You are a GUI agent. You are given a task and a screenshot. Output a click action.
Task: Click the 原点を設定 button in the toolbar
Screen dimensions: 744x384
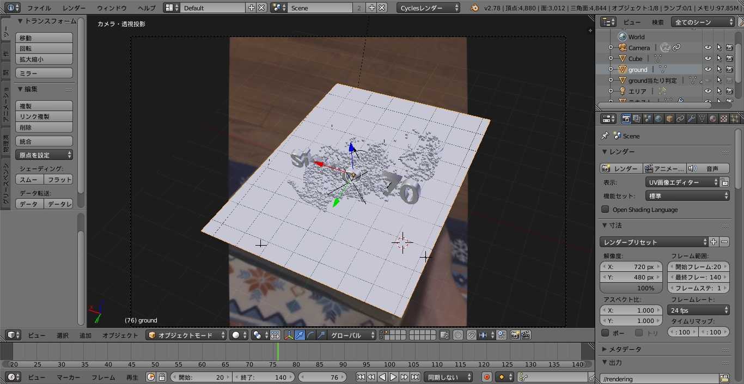(x=44, y=155)
